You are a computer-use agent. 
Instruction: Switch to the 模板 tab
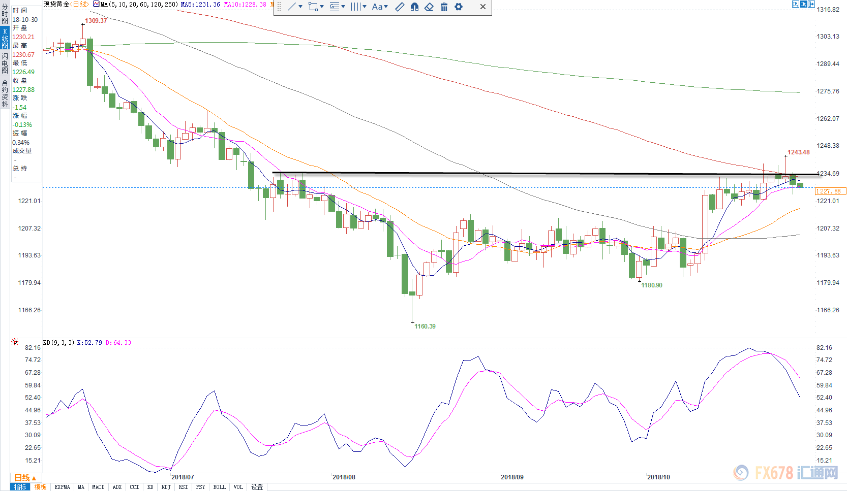coord(40,487)
